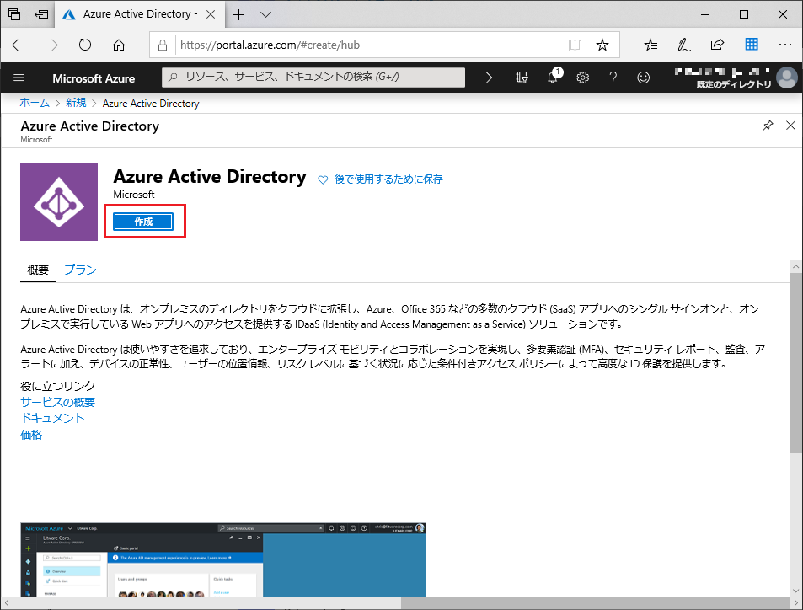Click the scroll down arrow of the blade

(795, 590)
